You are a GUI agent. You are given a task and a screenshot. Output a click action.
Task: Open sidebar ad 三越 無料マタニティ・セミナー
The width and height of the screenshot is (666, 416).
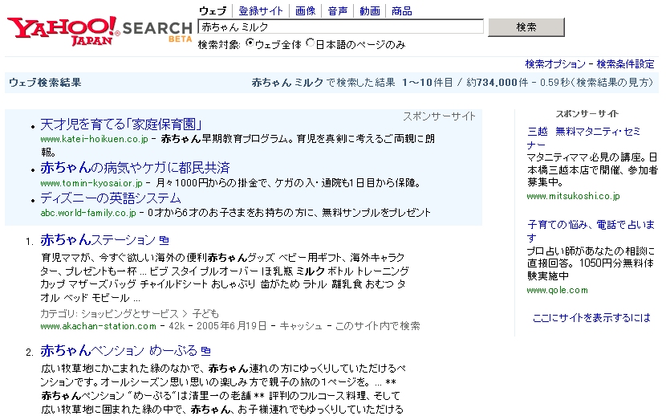pos(583,138)
